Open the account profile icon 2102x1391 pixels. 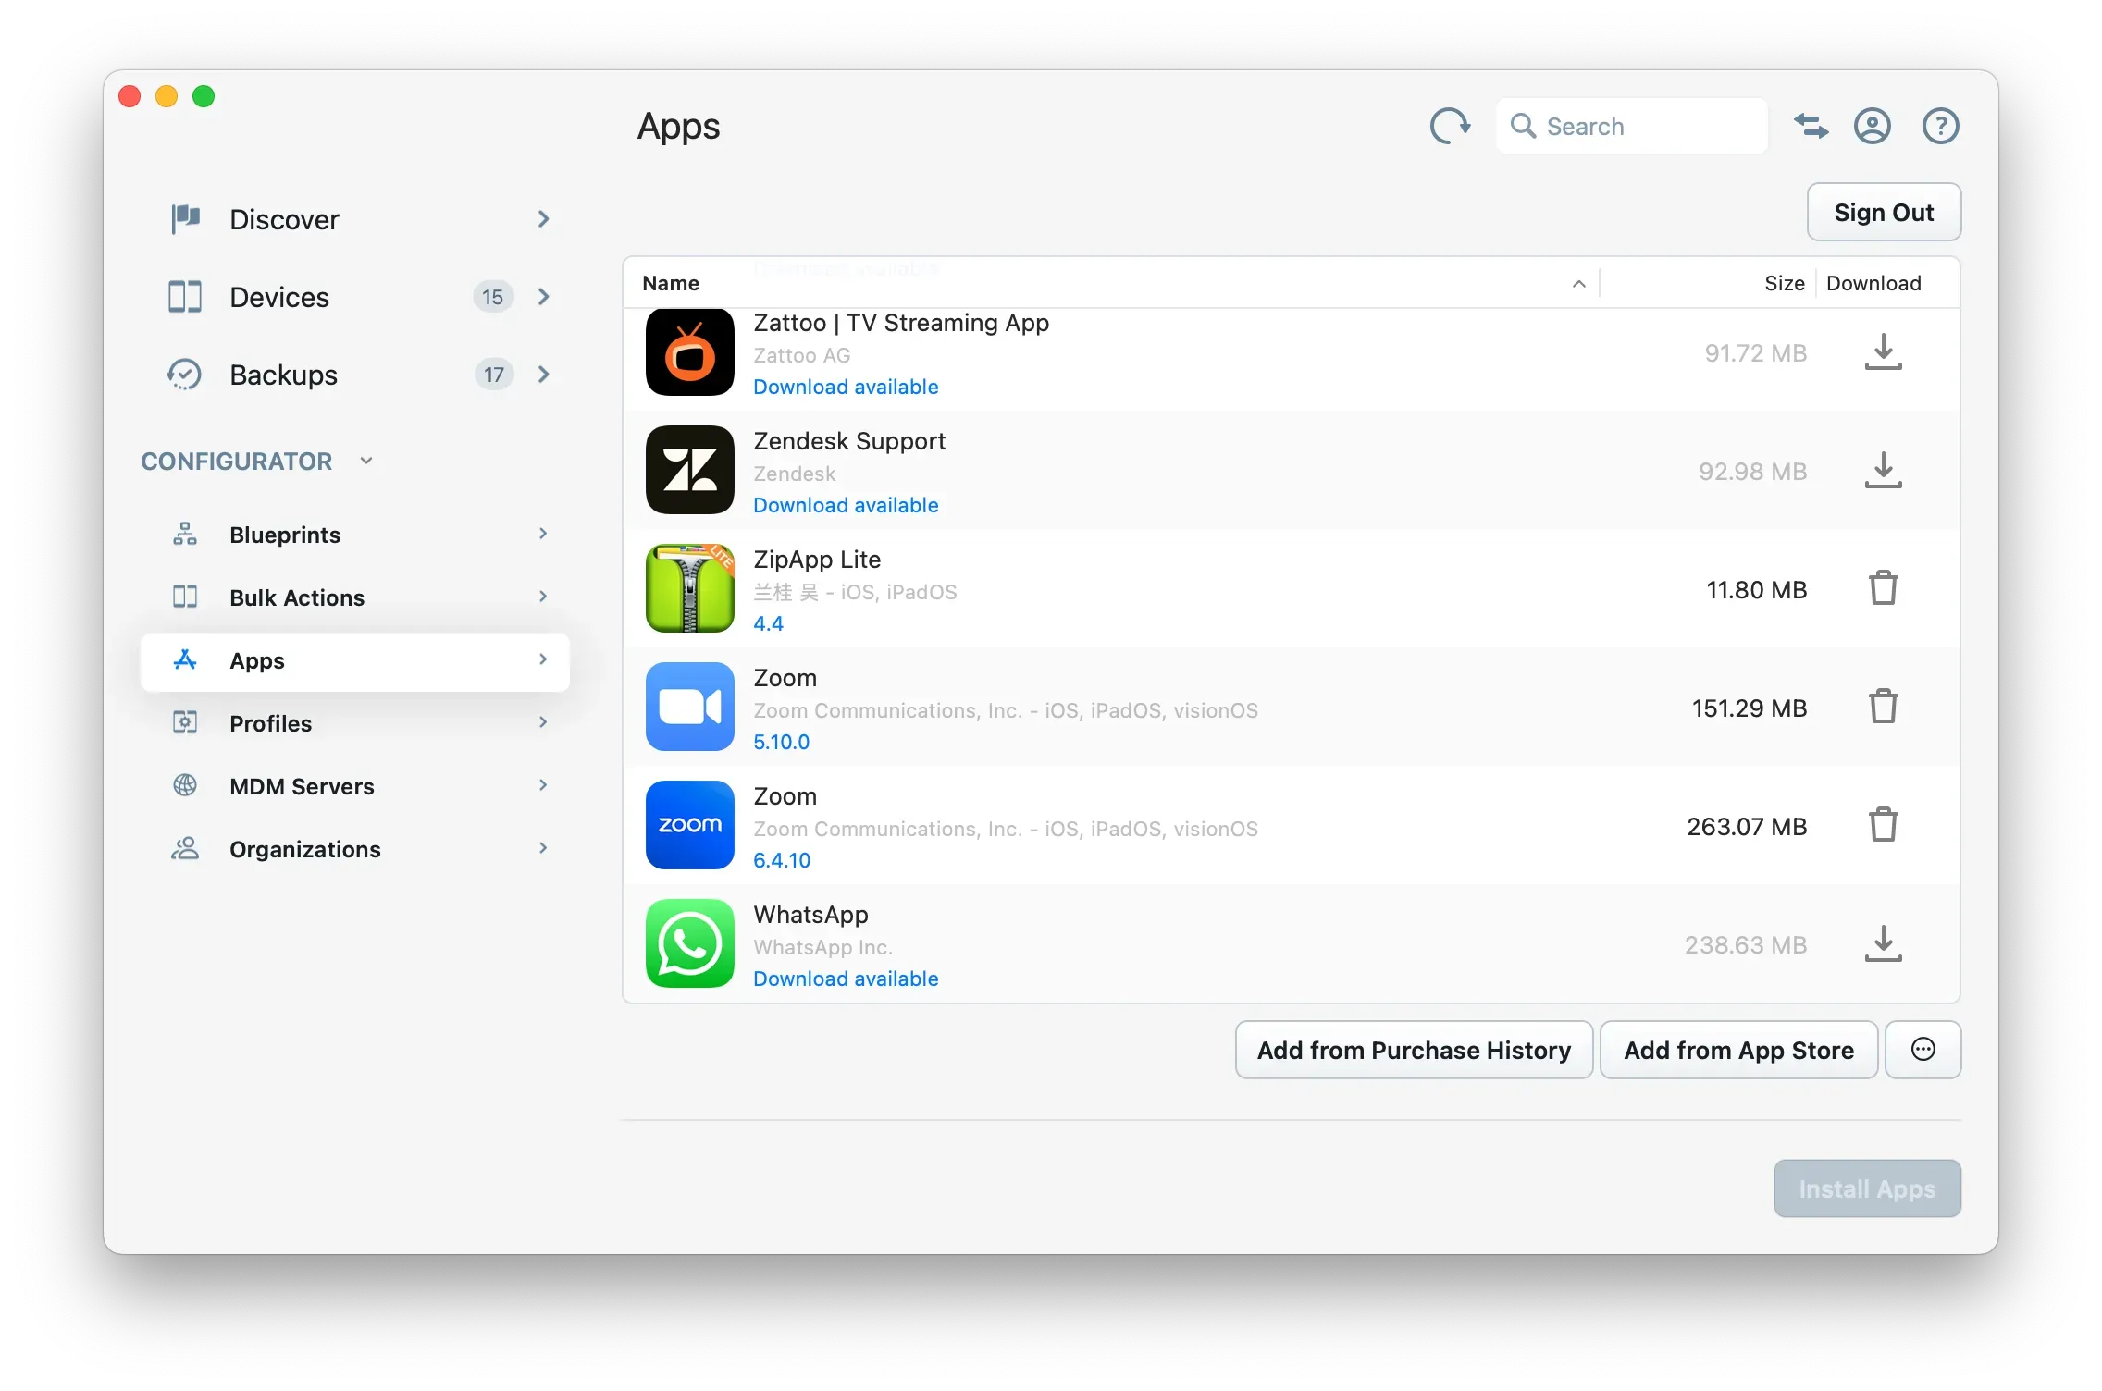pos(1871,126)
